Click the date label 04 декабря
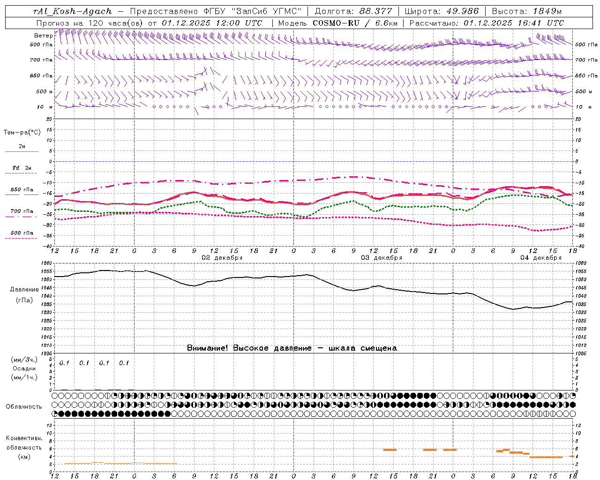This screenshot has height=480, width=600. coord(541,258)
